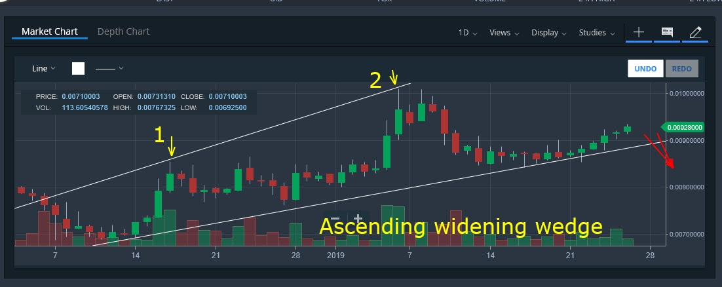Screen dimensions: 722x287
Task: Toggle the pencil drawing tool
Action: click(x=695, y=32)
